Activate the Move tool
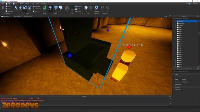This screenshot has width=200, height=112. pos(21,8)
